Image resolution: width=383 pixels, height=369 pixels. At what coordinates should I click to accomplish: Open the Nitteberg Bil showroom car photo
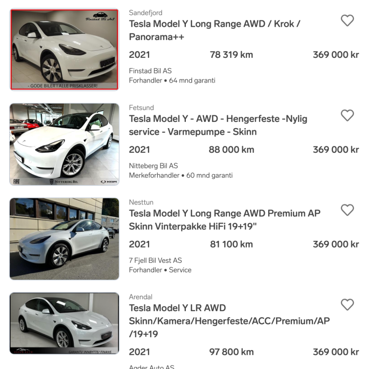(65, 144)
